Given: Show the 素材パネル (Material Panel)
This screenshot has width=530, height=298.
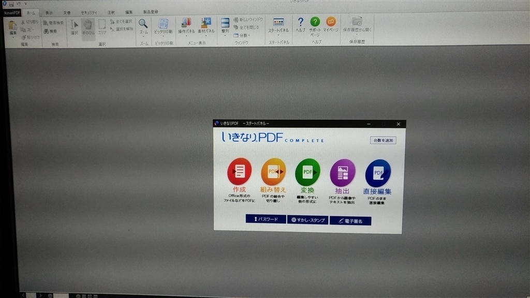Looking at the screenshot, I should (206, 23).
